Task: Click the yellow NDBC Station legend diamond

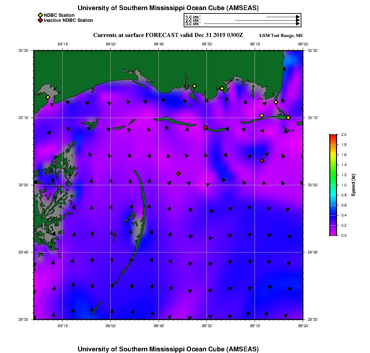Action: coord(40,15)
